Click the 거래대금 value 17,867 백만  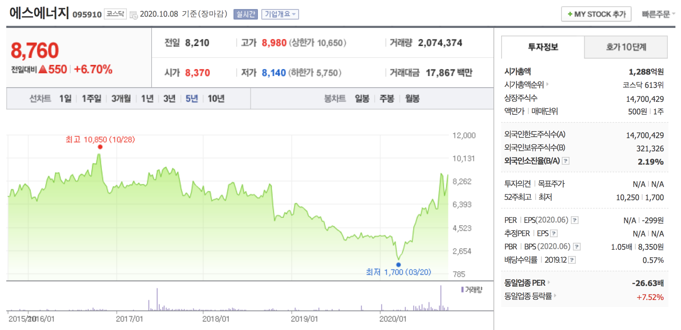(449, 73)
